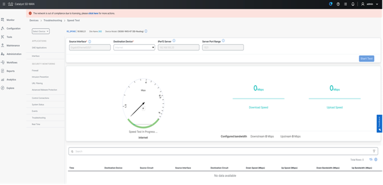The height and width of the screenshot is (185, 383).
Task: Click the iPerf3 Server input field
Action: [x=179, y=48]
